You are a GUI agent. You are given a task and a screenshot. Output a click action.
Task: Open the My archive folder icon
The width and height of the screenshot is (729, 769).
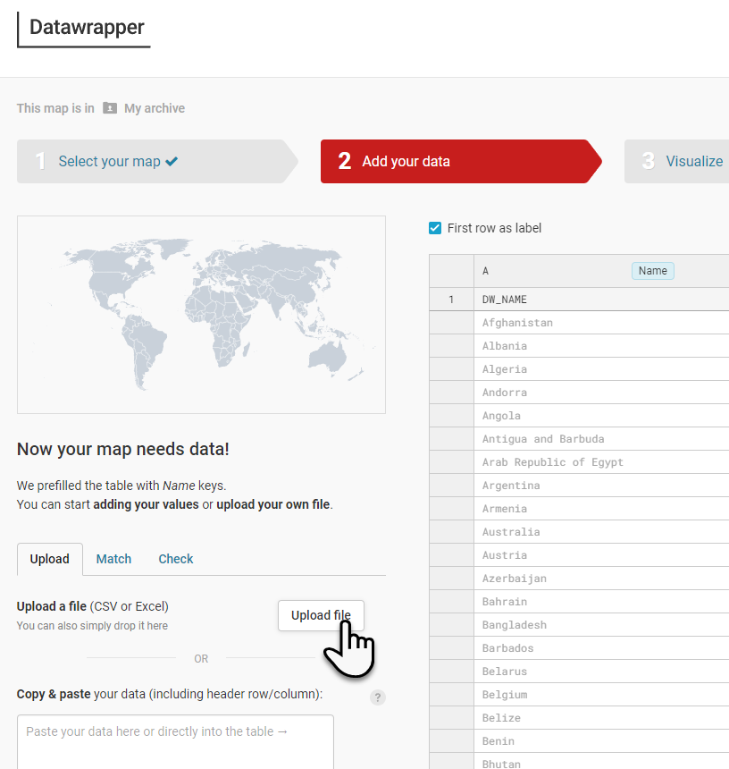tap(110, 108)
